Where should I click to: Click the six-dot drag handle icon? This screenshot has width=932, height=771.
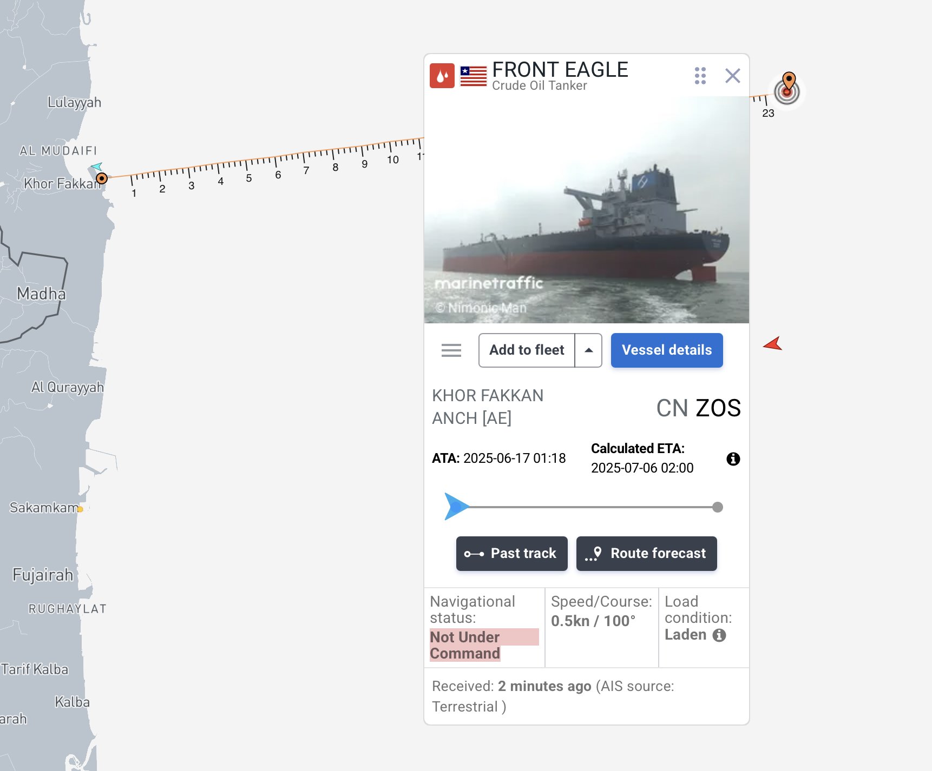(700, 76)
